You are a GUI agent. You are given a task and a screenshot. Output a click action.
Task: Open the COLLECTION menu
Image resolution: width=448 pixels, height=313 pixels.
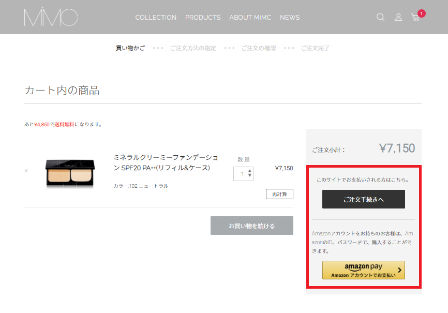(156, 18)
